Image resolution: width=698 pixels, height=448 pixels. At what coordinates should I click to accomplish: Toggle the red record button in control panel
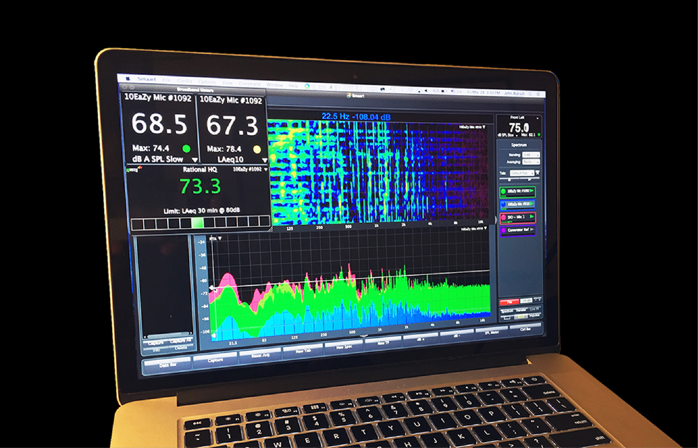508,301
